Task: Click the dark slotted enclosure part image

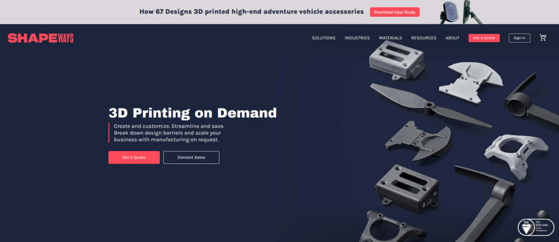Action: 406,187
